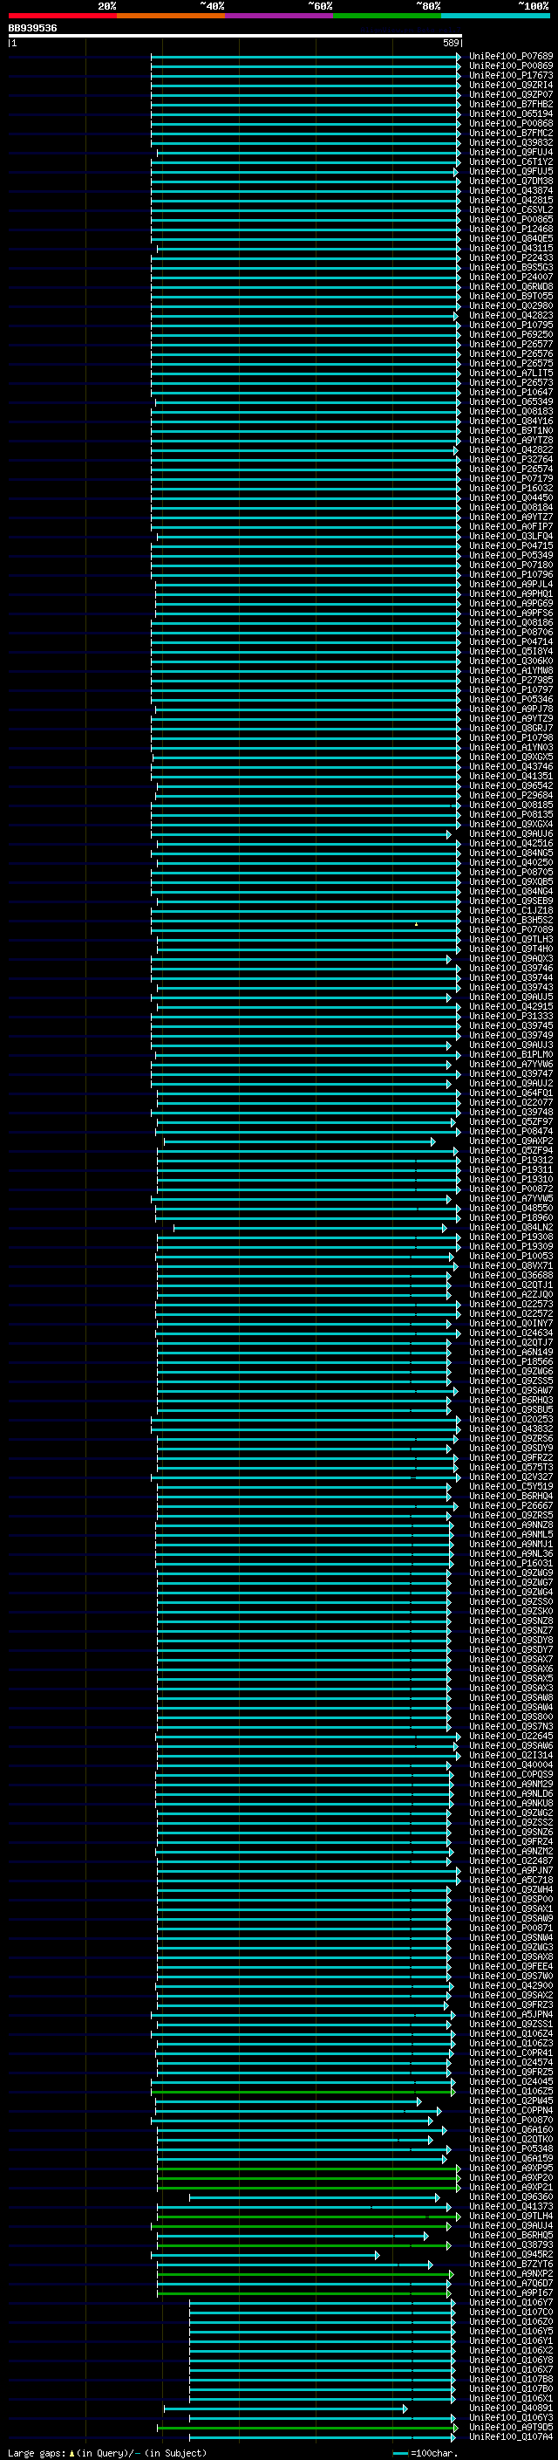Select hit label UniRef100_B7FHB2
This screenshot has height=2460, width=558.
pos(510,104)
